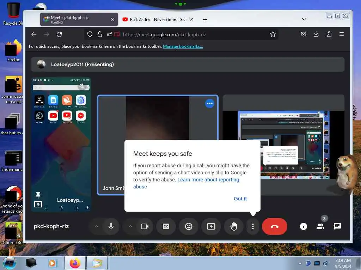This screenshot has height=270, width=361.
Task: Switch to Rick Astley YouTube tab
Action: (x=158, y=20)
